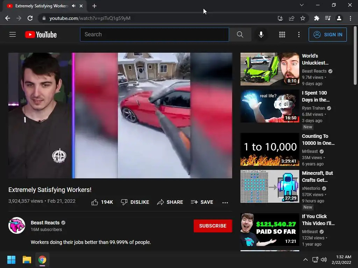Click the video player to pause
Screen dimensions: 358x268
tap(120, 115)
